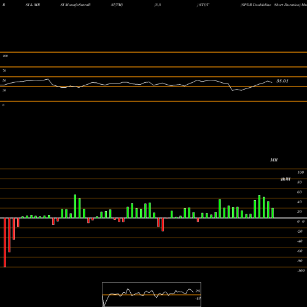The width and height of the screenshot is (307, 307).
Task: Click the MR axis label -100
Action: pyautogui.click(x=301, y=271)
